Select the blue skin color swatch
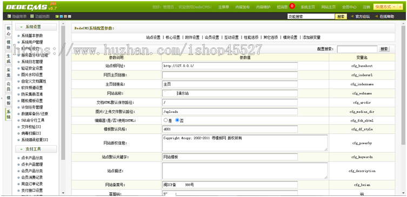407x197 pixels. click(61, 17)
